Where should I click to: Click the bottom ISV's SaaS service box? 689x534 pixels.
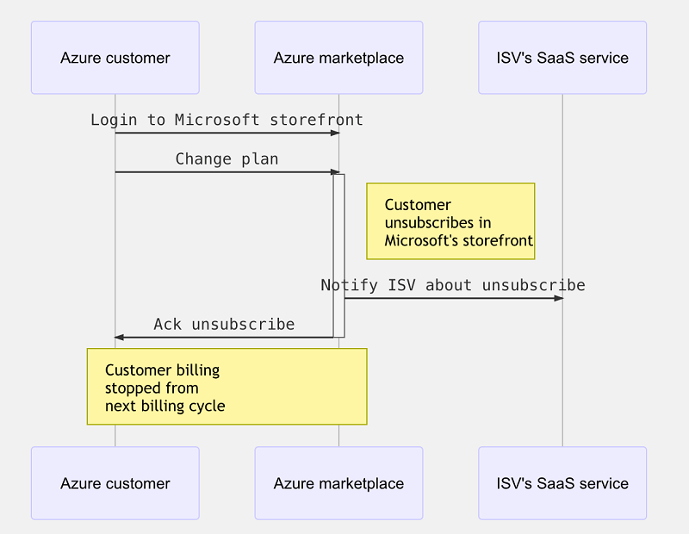click(562, 483)
